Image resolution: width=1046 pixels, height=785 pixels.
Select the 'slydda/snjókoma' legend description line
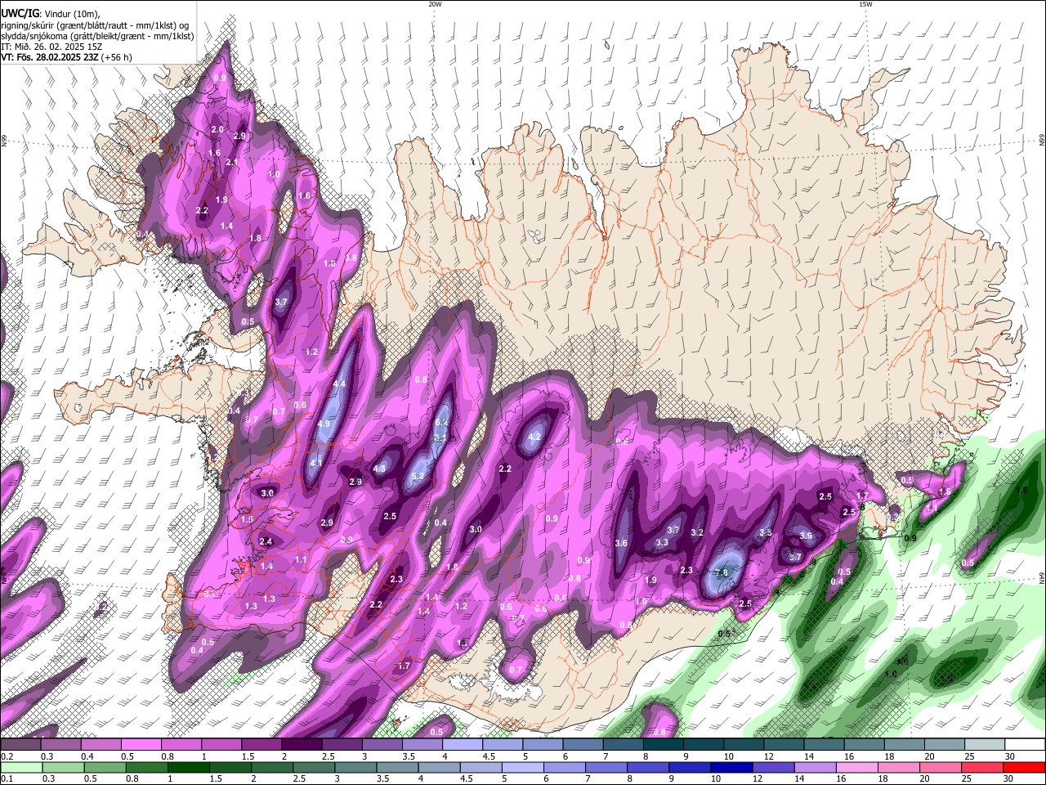pos(97,36)
